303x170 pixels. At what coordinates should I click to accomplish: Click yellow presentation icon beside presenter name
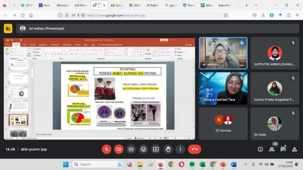point(8,29)
